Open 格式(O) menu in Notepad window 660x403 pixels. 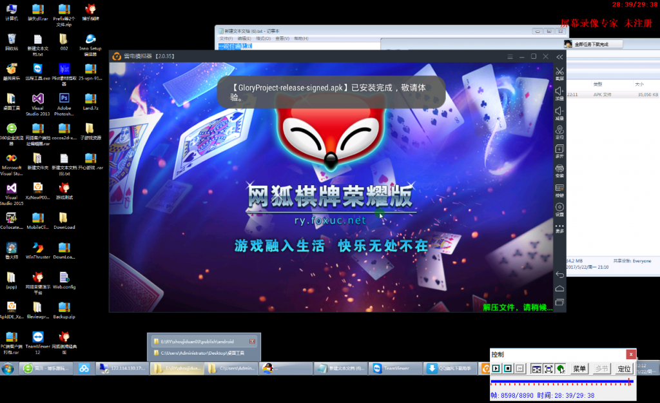[x=263, y=39]
